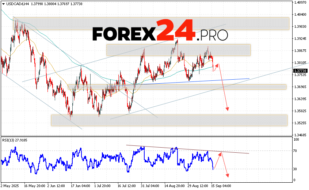Click the RSI 70 level label
Screen dimensions: 309x190
[295, 151]
